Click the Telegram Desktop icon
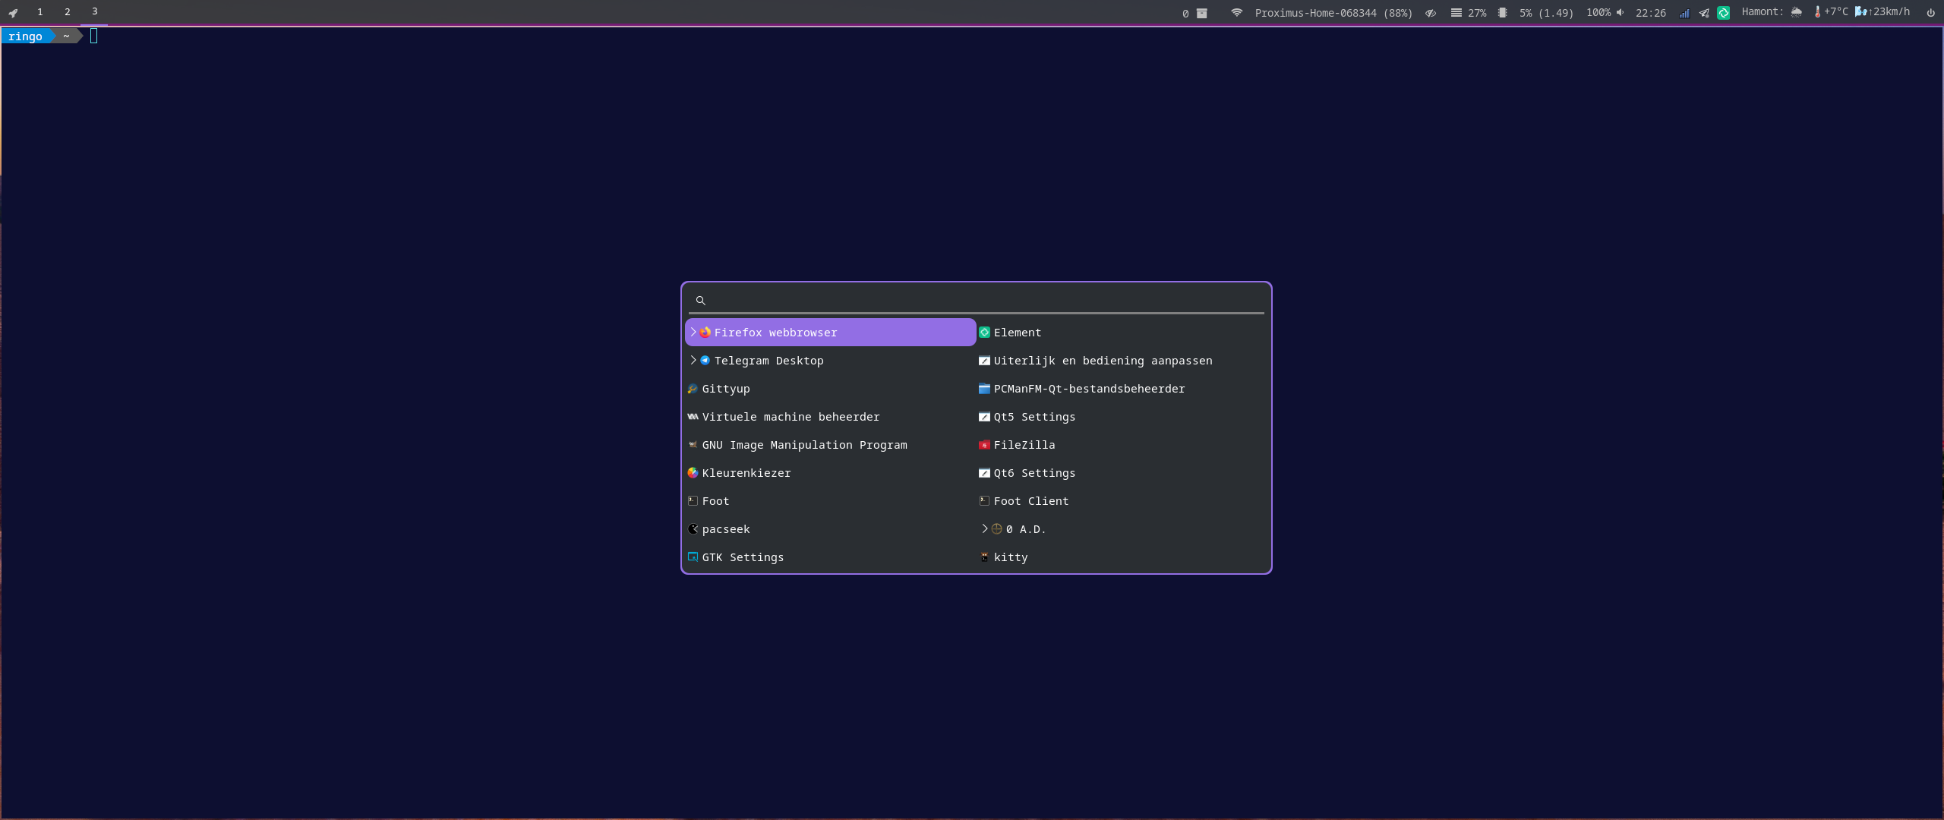 tap(705, 361)
